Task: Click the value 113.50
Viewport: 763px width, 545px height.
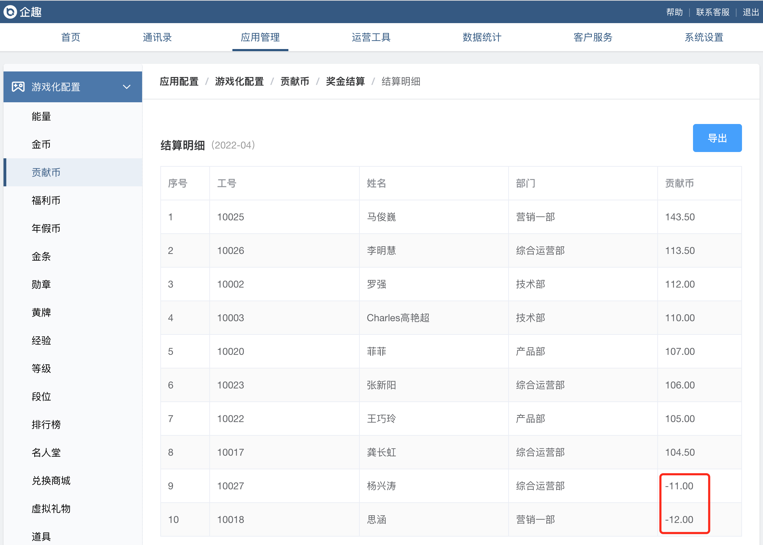Action: pos(680,250)
